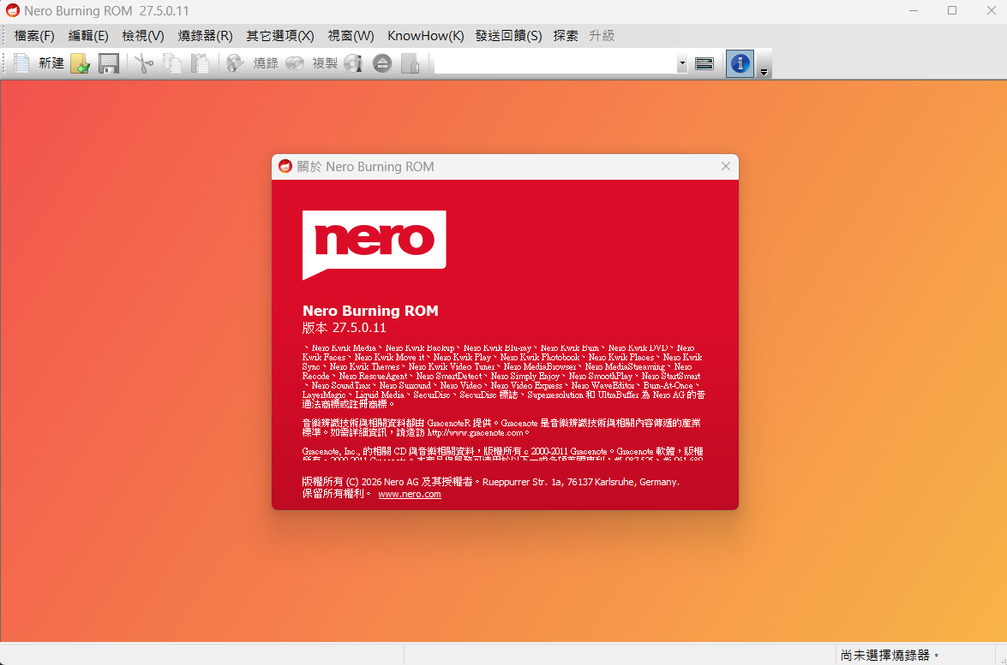Click the new compilation document icon
This screenshot has height=665, width=1007.
coord(21,62)
